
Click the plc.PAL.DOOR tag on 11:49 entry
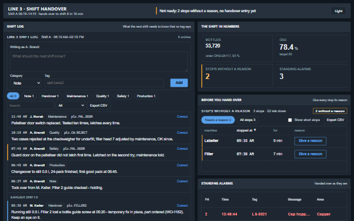(x=82, y=117)
